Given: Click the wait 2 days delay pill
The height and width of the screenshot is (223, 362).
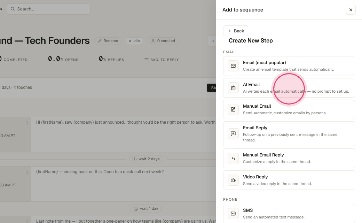Looking at the screenshot, I should pos(146,159).
